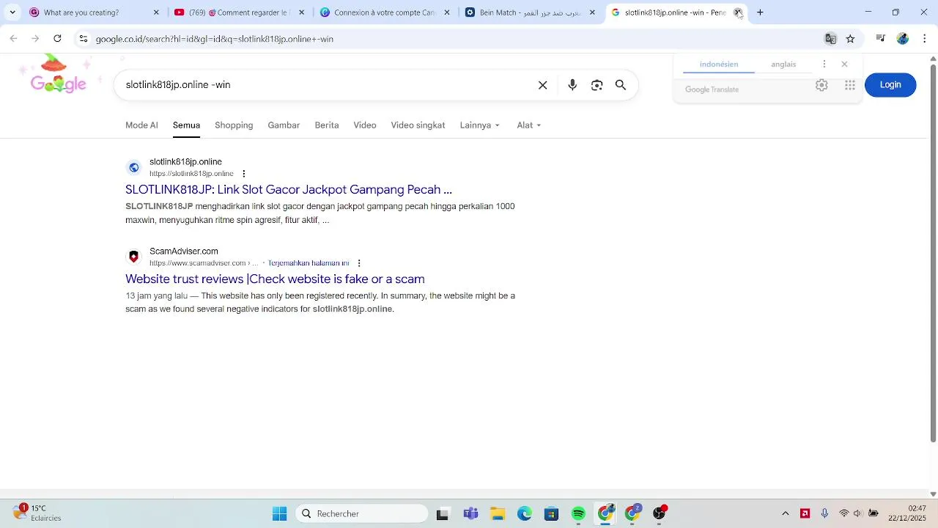Start voice search with the microphone icon
This screenshot has height=528, width=938.
572,85
